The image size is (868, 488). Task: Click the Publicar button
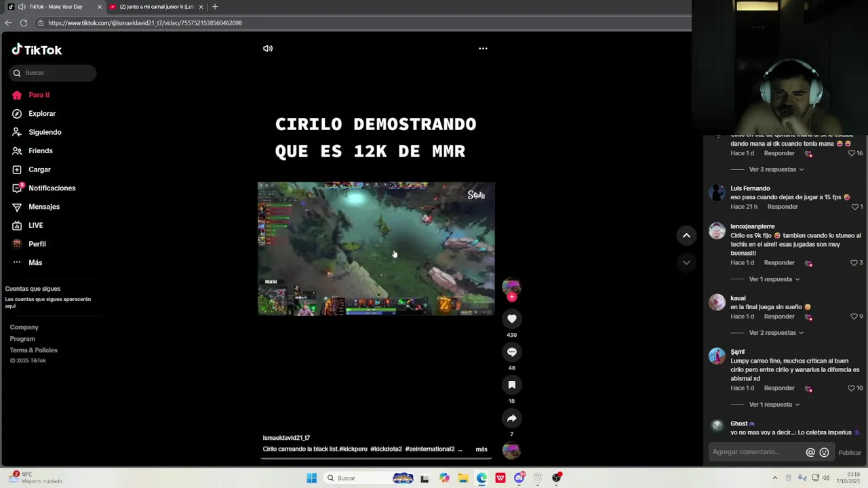click(x=850, y=453)
